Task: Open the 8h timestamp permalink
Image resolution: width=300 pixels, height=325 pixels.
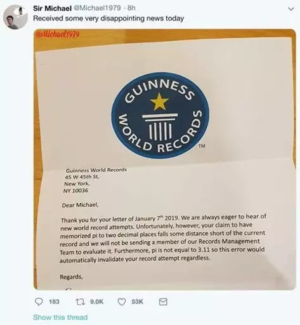Action: click(x=131, y=8)
